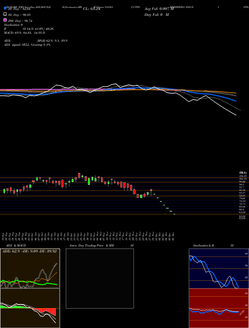This screenshot has width=249, height=328.
Task: Click the 66.4 price axis label
Action: coord(242,209)
